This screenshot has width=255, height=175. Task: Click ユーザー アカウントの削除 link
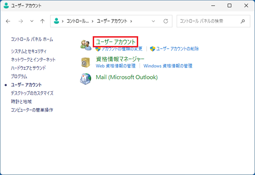[178, 49]
